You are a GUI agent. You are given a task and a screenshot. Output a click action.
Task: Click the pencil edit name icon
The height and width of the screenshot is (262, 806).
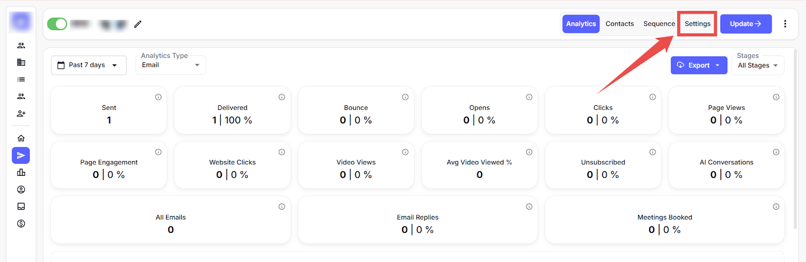[x=138, y=24]
